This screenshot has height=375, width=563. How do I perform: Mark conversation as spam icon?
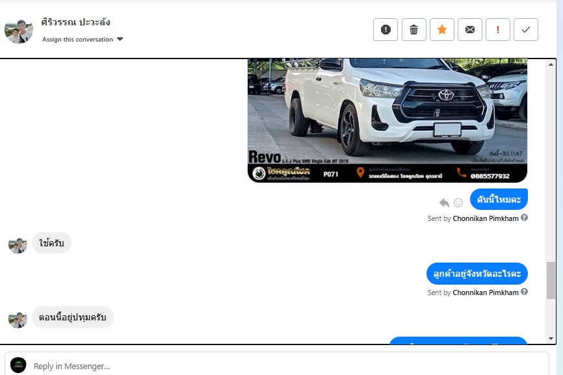coord(386,29)
